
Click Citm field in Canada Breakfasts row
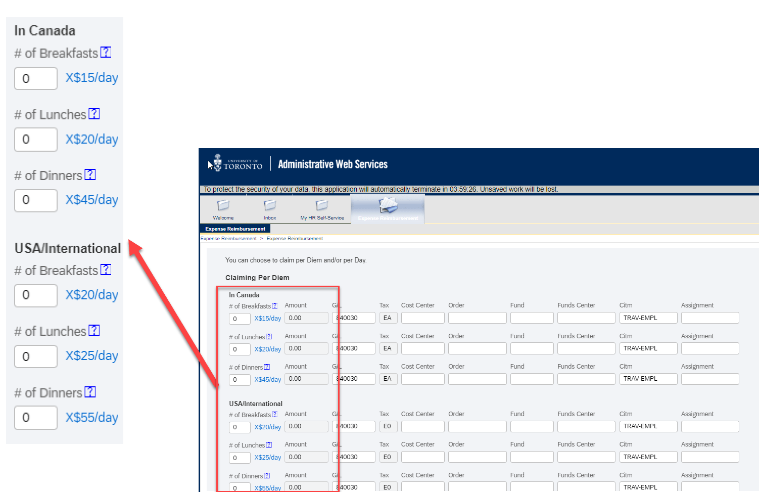click(x=648, y=318)
